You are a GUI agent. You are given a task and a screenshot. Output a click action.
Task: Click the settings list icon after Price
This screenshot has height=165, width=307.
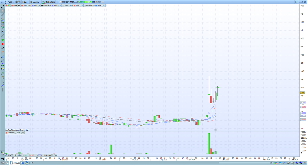point(19,5)
